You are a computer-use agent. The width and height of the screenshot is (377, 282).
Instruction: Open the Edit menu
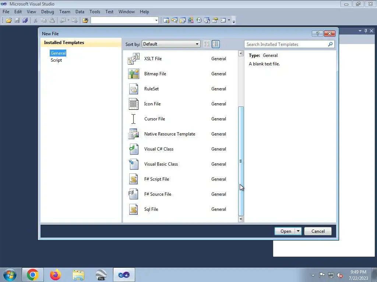(x=18, y=12)
